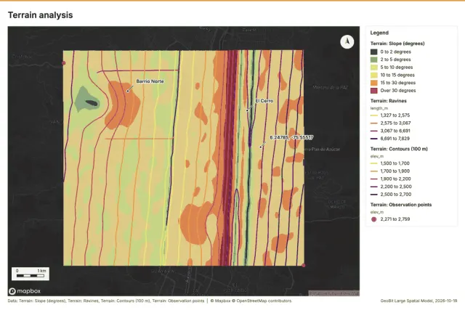Click the Legend title

pyautogui.click(x=379, y=33)
